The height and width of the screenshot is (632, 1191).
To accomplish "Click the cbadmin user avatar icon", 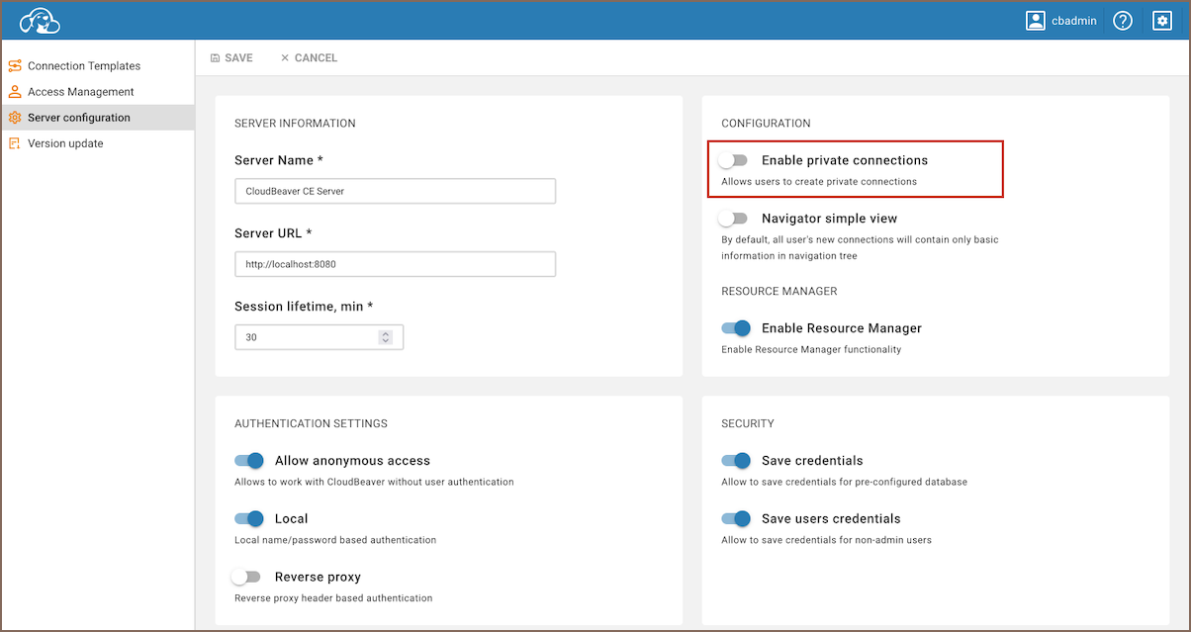I will click(x=1036, y=21).
